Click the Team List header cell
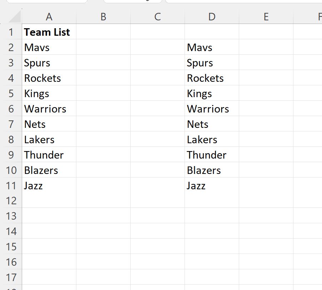The image size is (322, 290). 47,32
